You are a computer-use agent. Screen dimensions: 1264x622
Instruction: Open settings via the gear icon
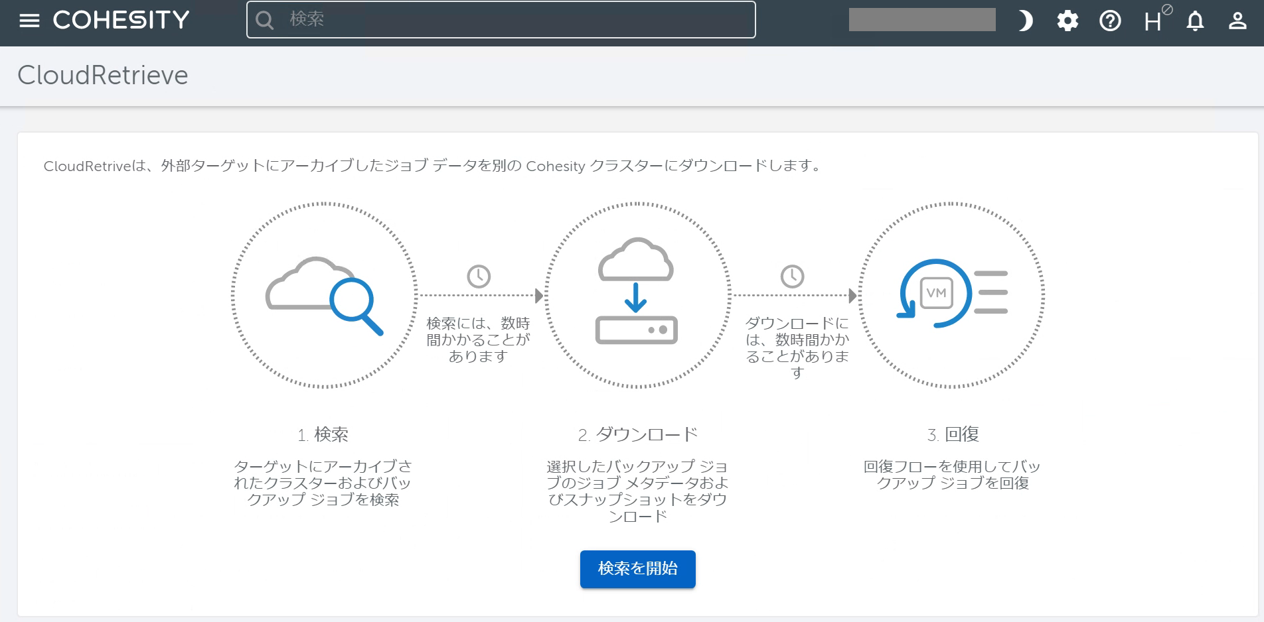(x=1067, y=21)
